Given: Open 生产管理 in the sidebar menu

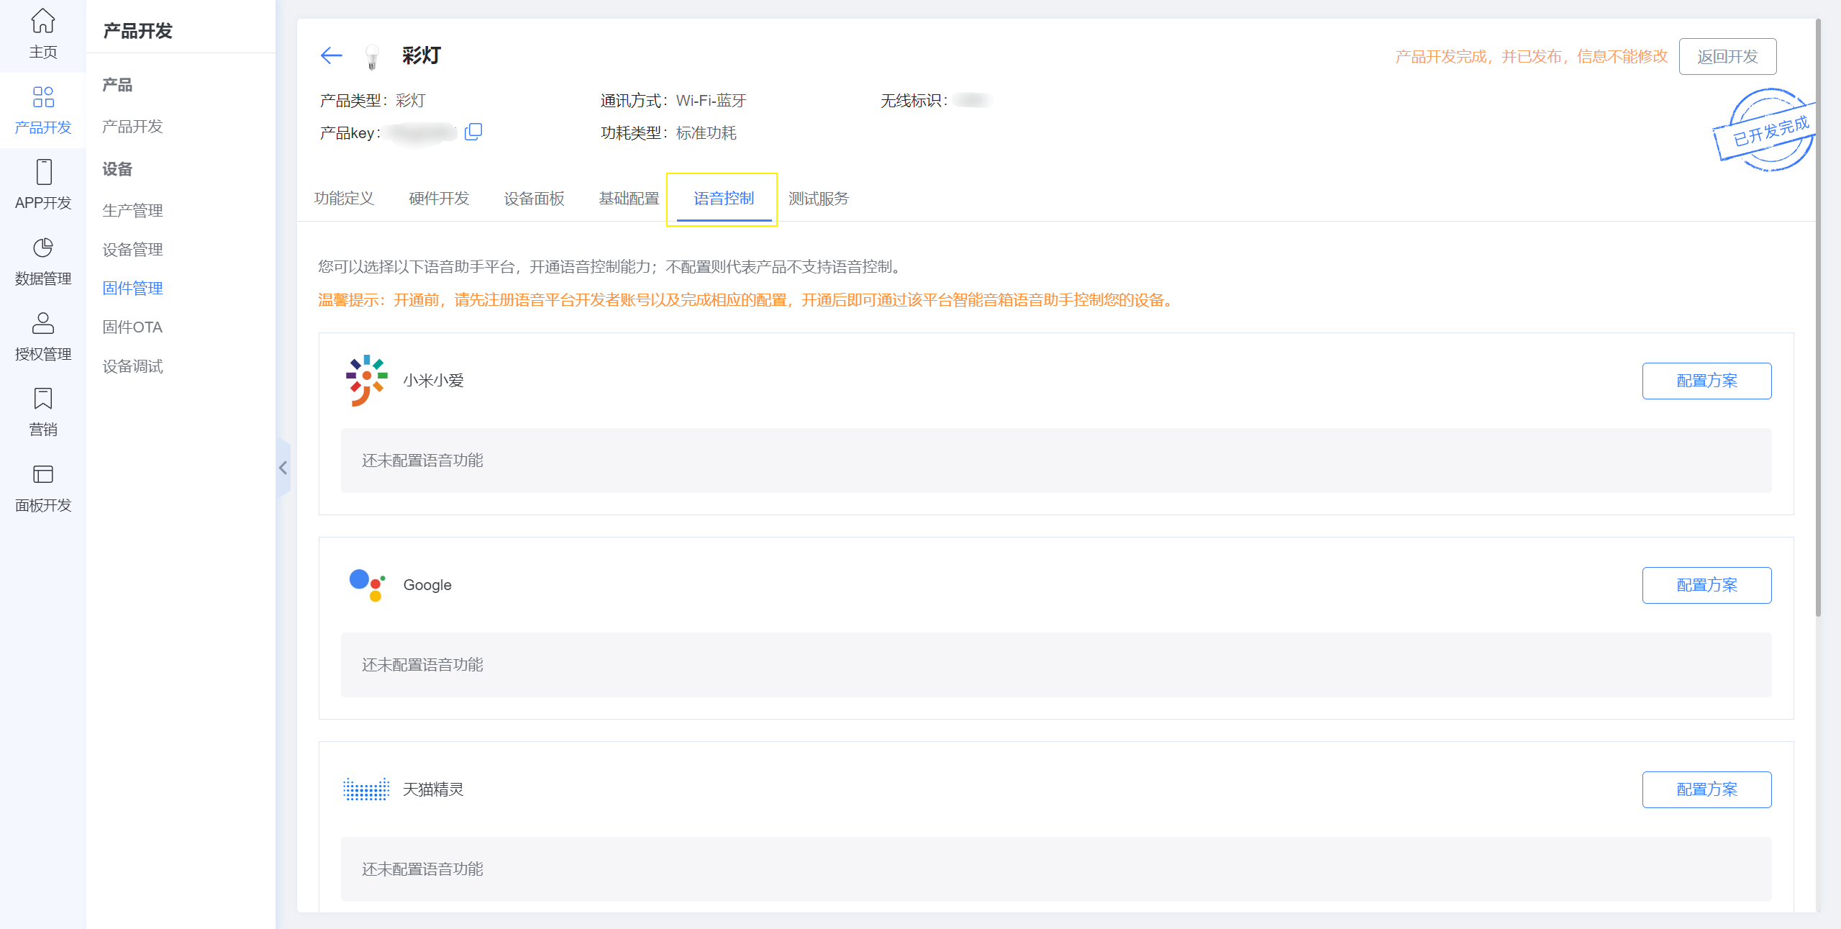Looking at the screenshot, I should (x=132, y=211).
